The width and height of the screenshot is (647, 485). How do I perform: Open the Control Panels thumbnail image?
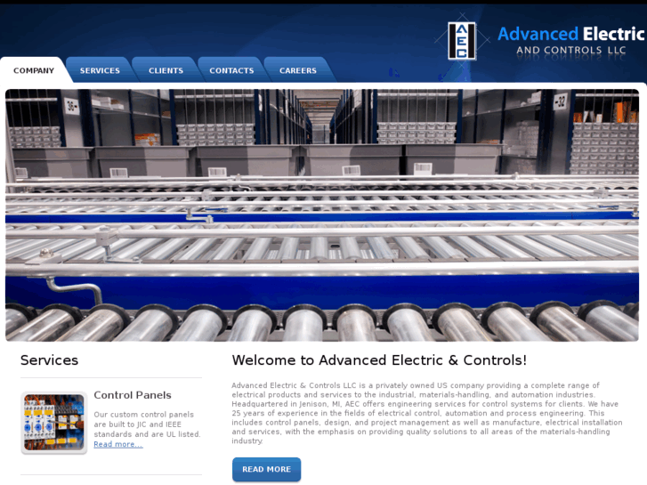pyautogui.click(x=54, y=423)
